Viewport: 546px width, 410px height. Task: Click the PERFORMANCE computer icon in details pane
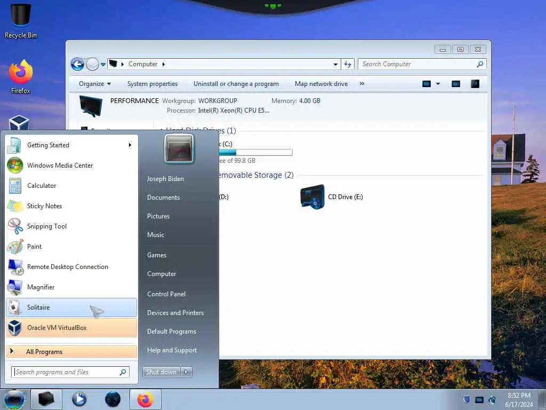[x=91, y=106]
